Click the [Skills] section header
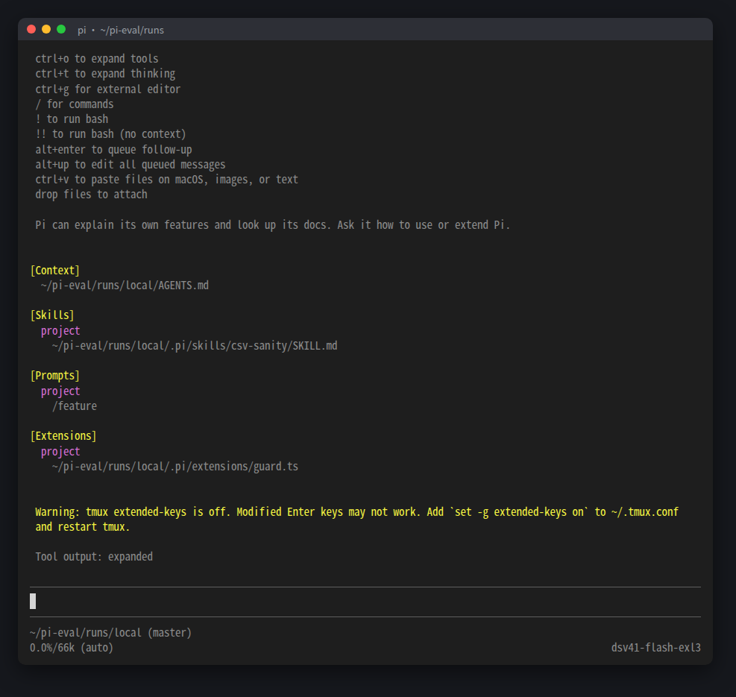 tap(52, 315)
